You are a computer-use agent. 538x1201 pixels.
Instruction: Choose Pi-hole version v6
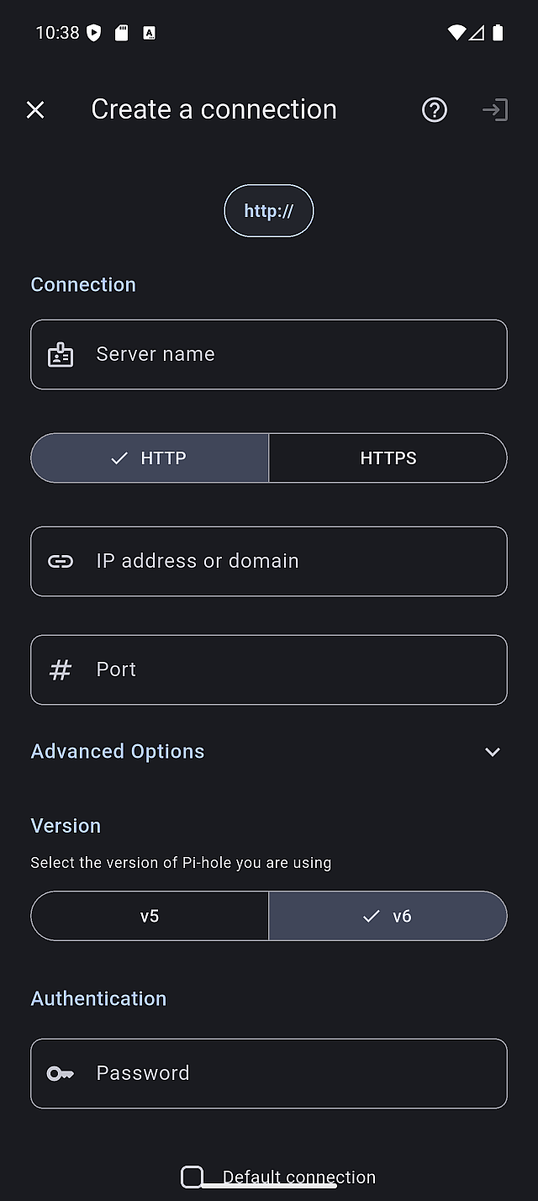pyautogui.click(x=388, y=916)
